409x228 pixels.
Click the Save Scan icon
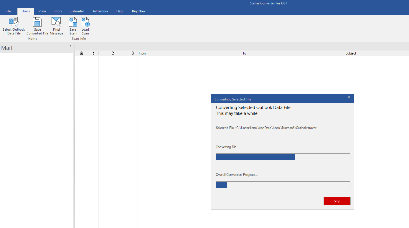73,22
